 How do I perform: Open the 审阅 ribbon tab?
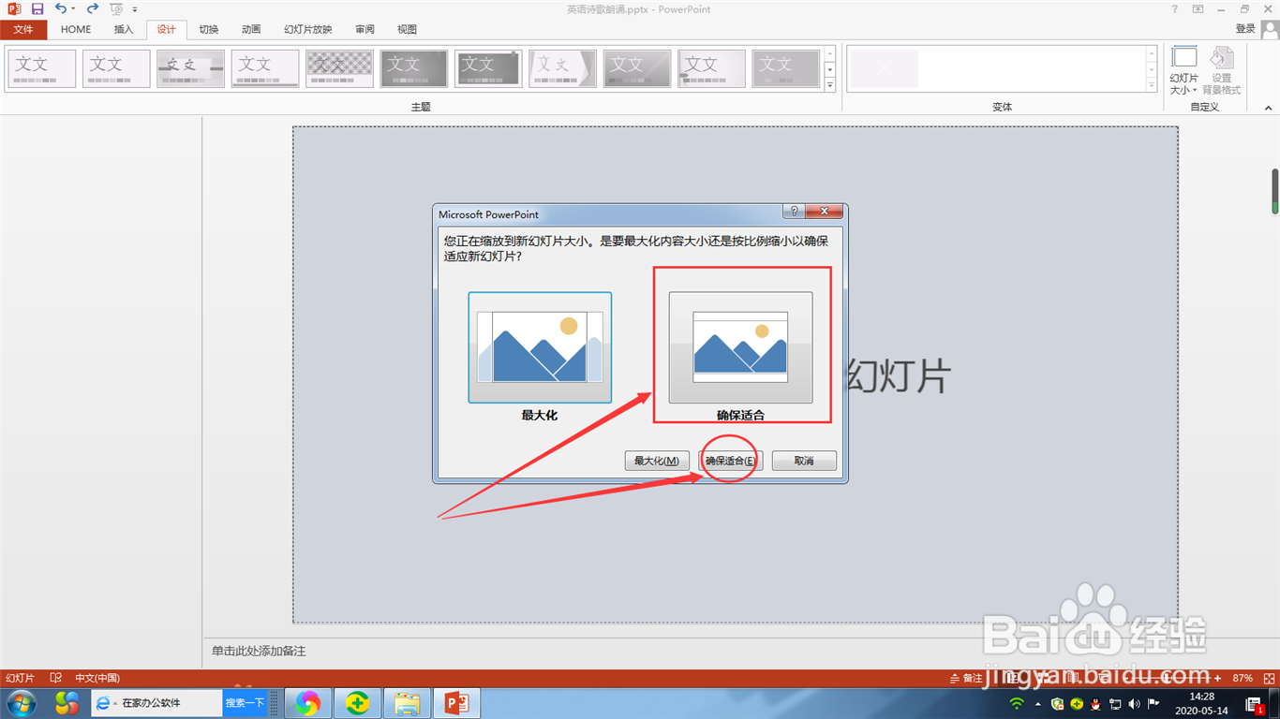pos(365,29)
